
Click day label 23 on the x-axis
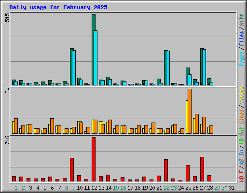(174, 188)
